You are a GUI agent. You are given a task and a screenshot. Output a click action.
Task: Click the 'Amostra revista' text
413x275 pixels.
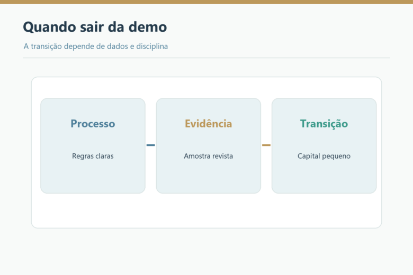[x=208, y=156]
